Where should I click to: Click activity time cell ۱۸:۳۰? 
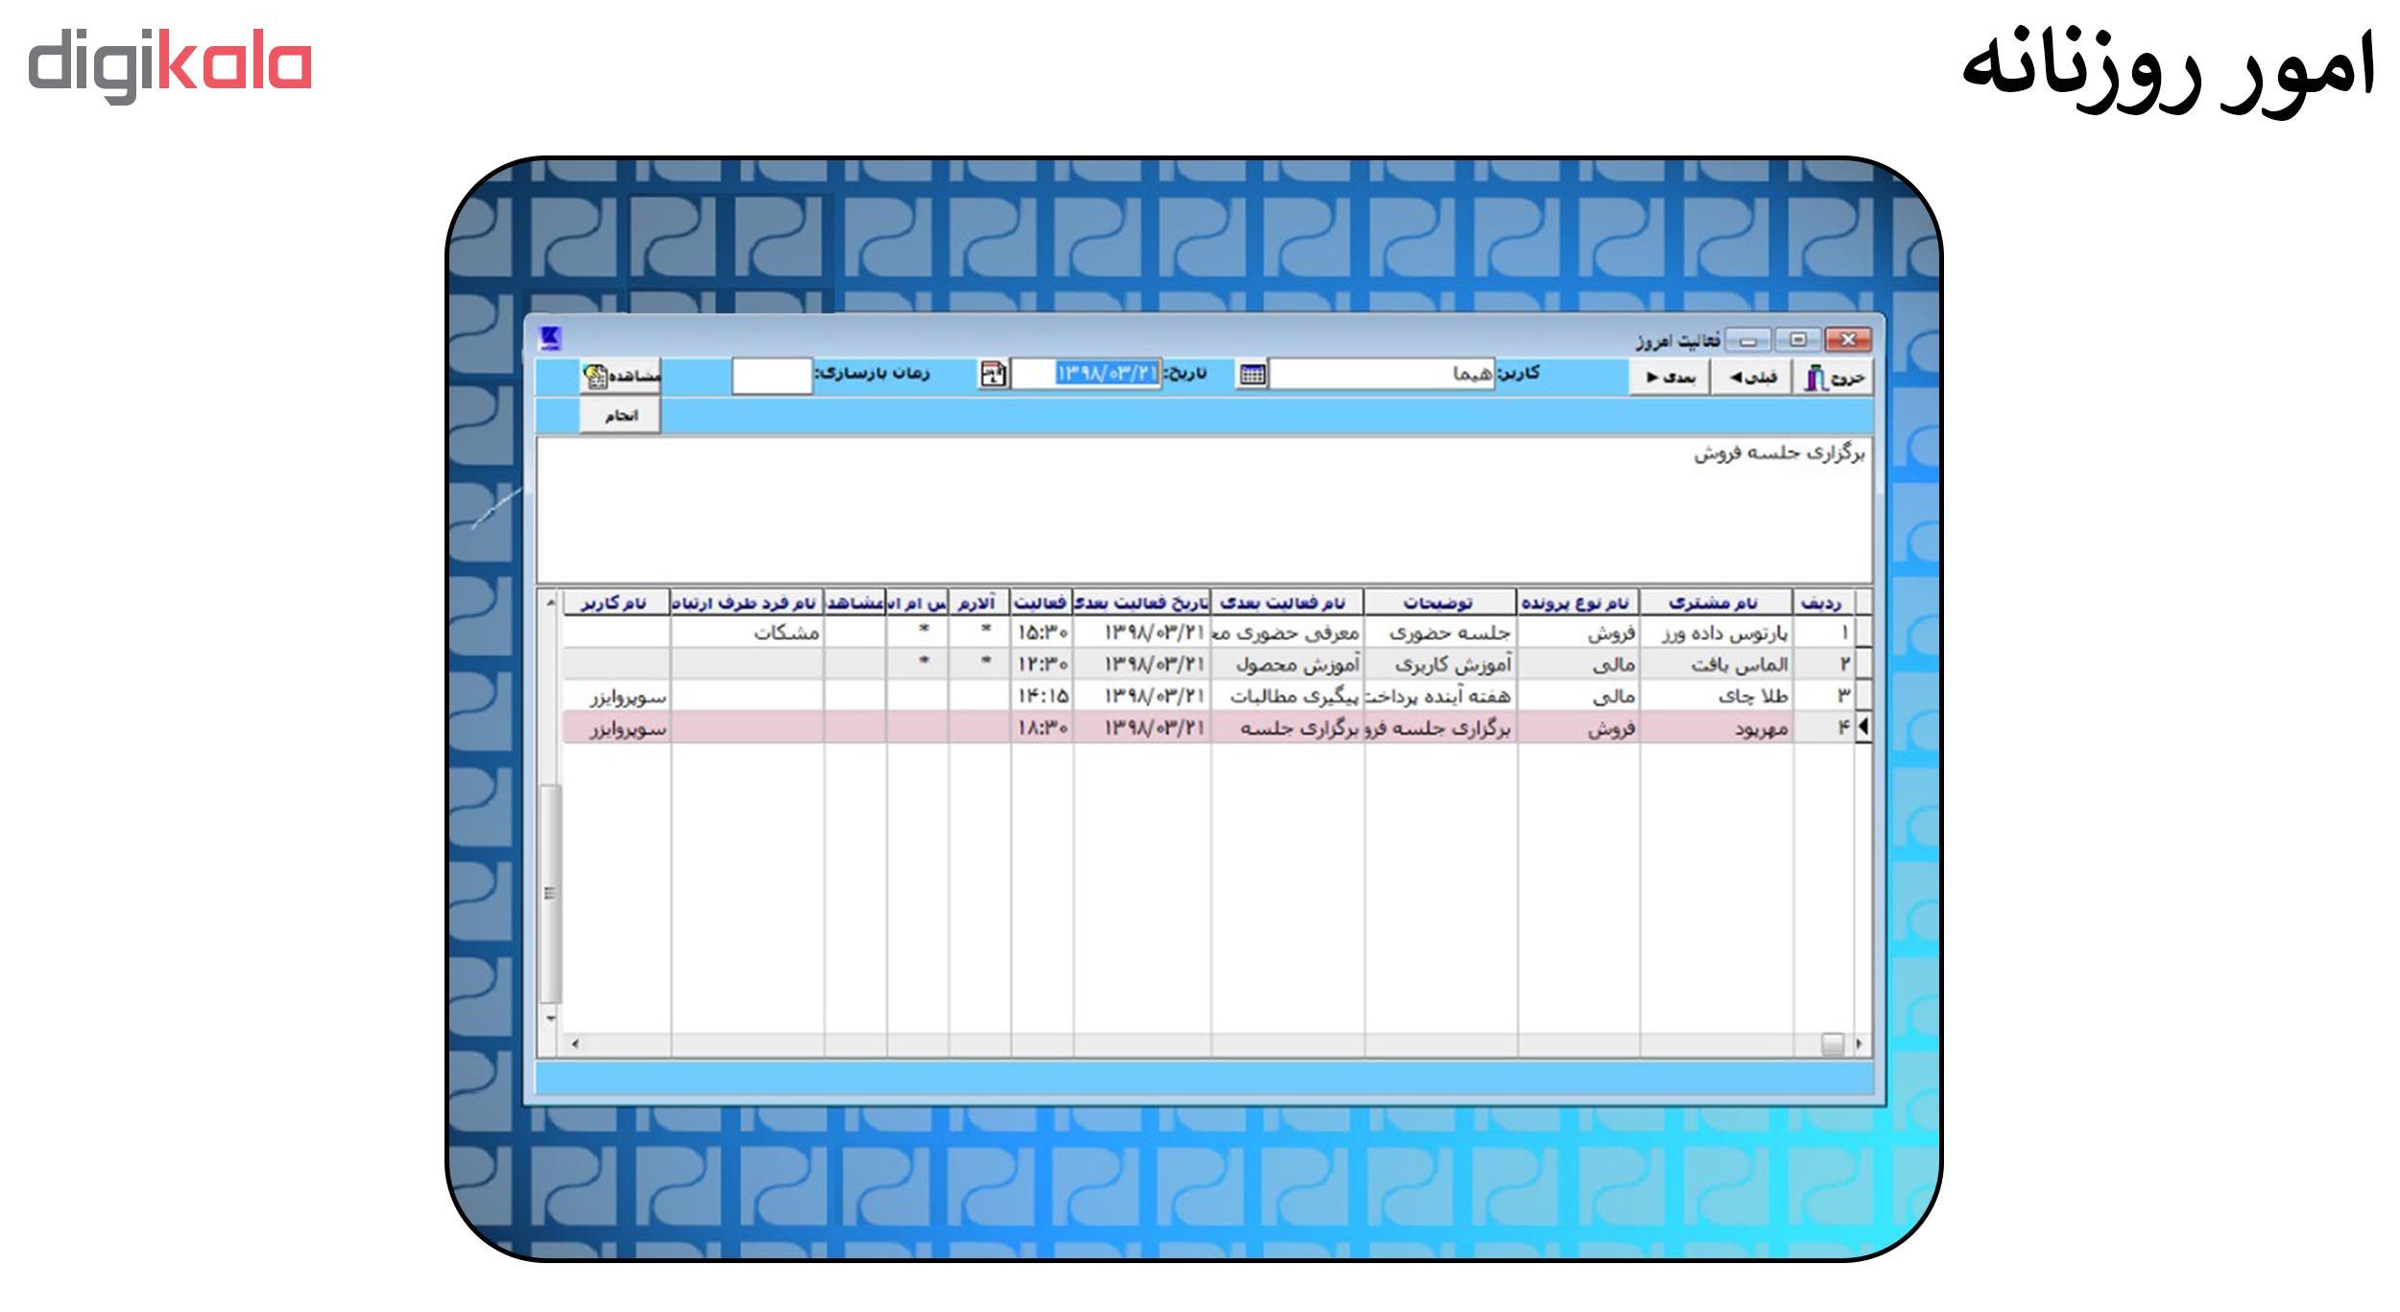tap(1042, 728)
